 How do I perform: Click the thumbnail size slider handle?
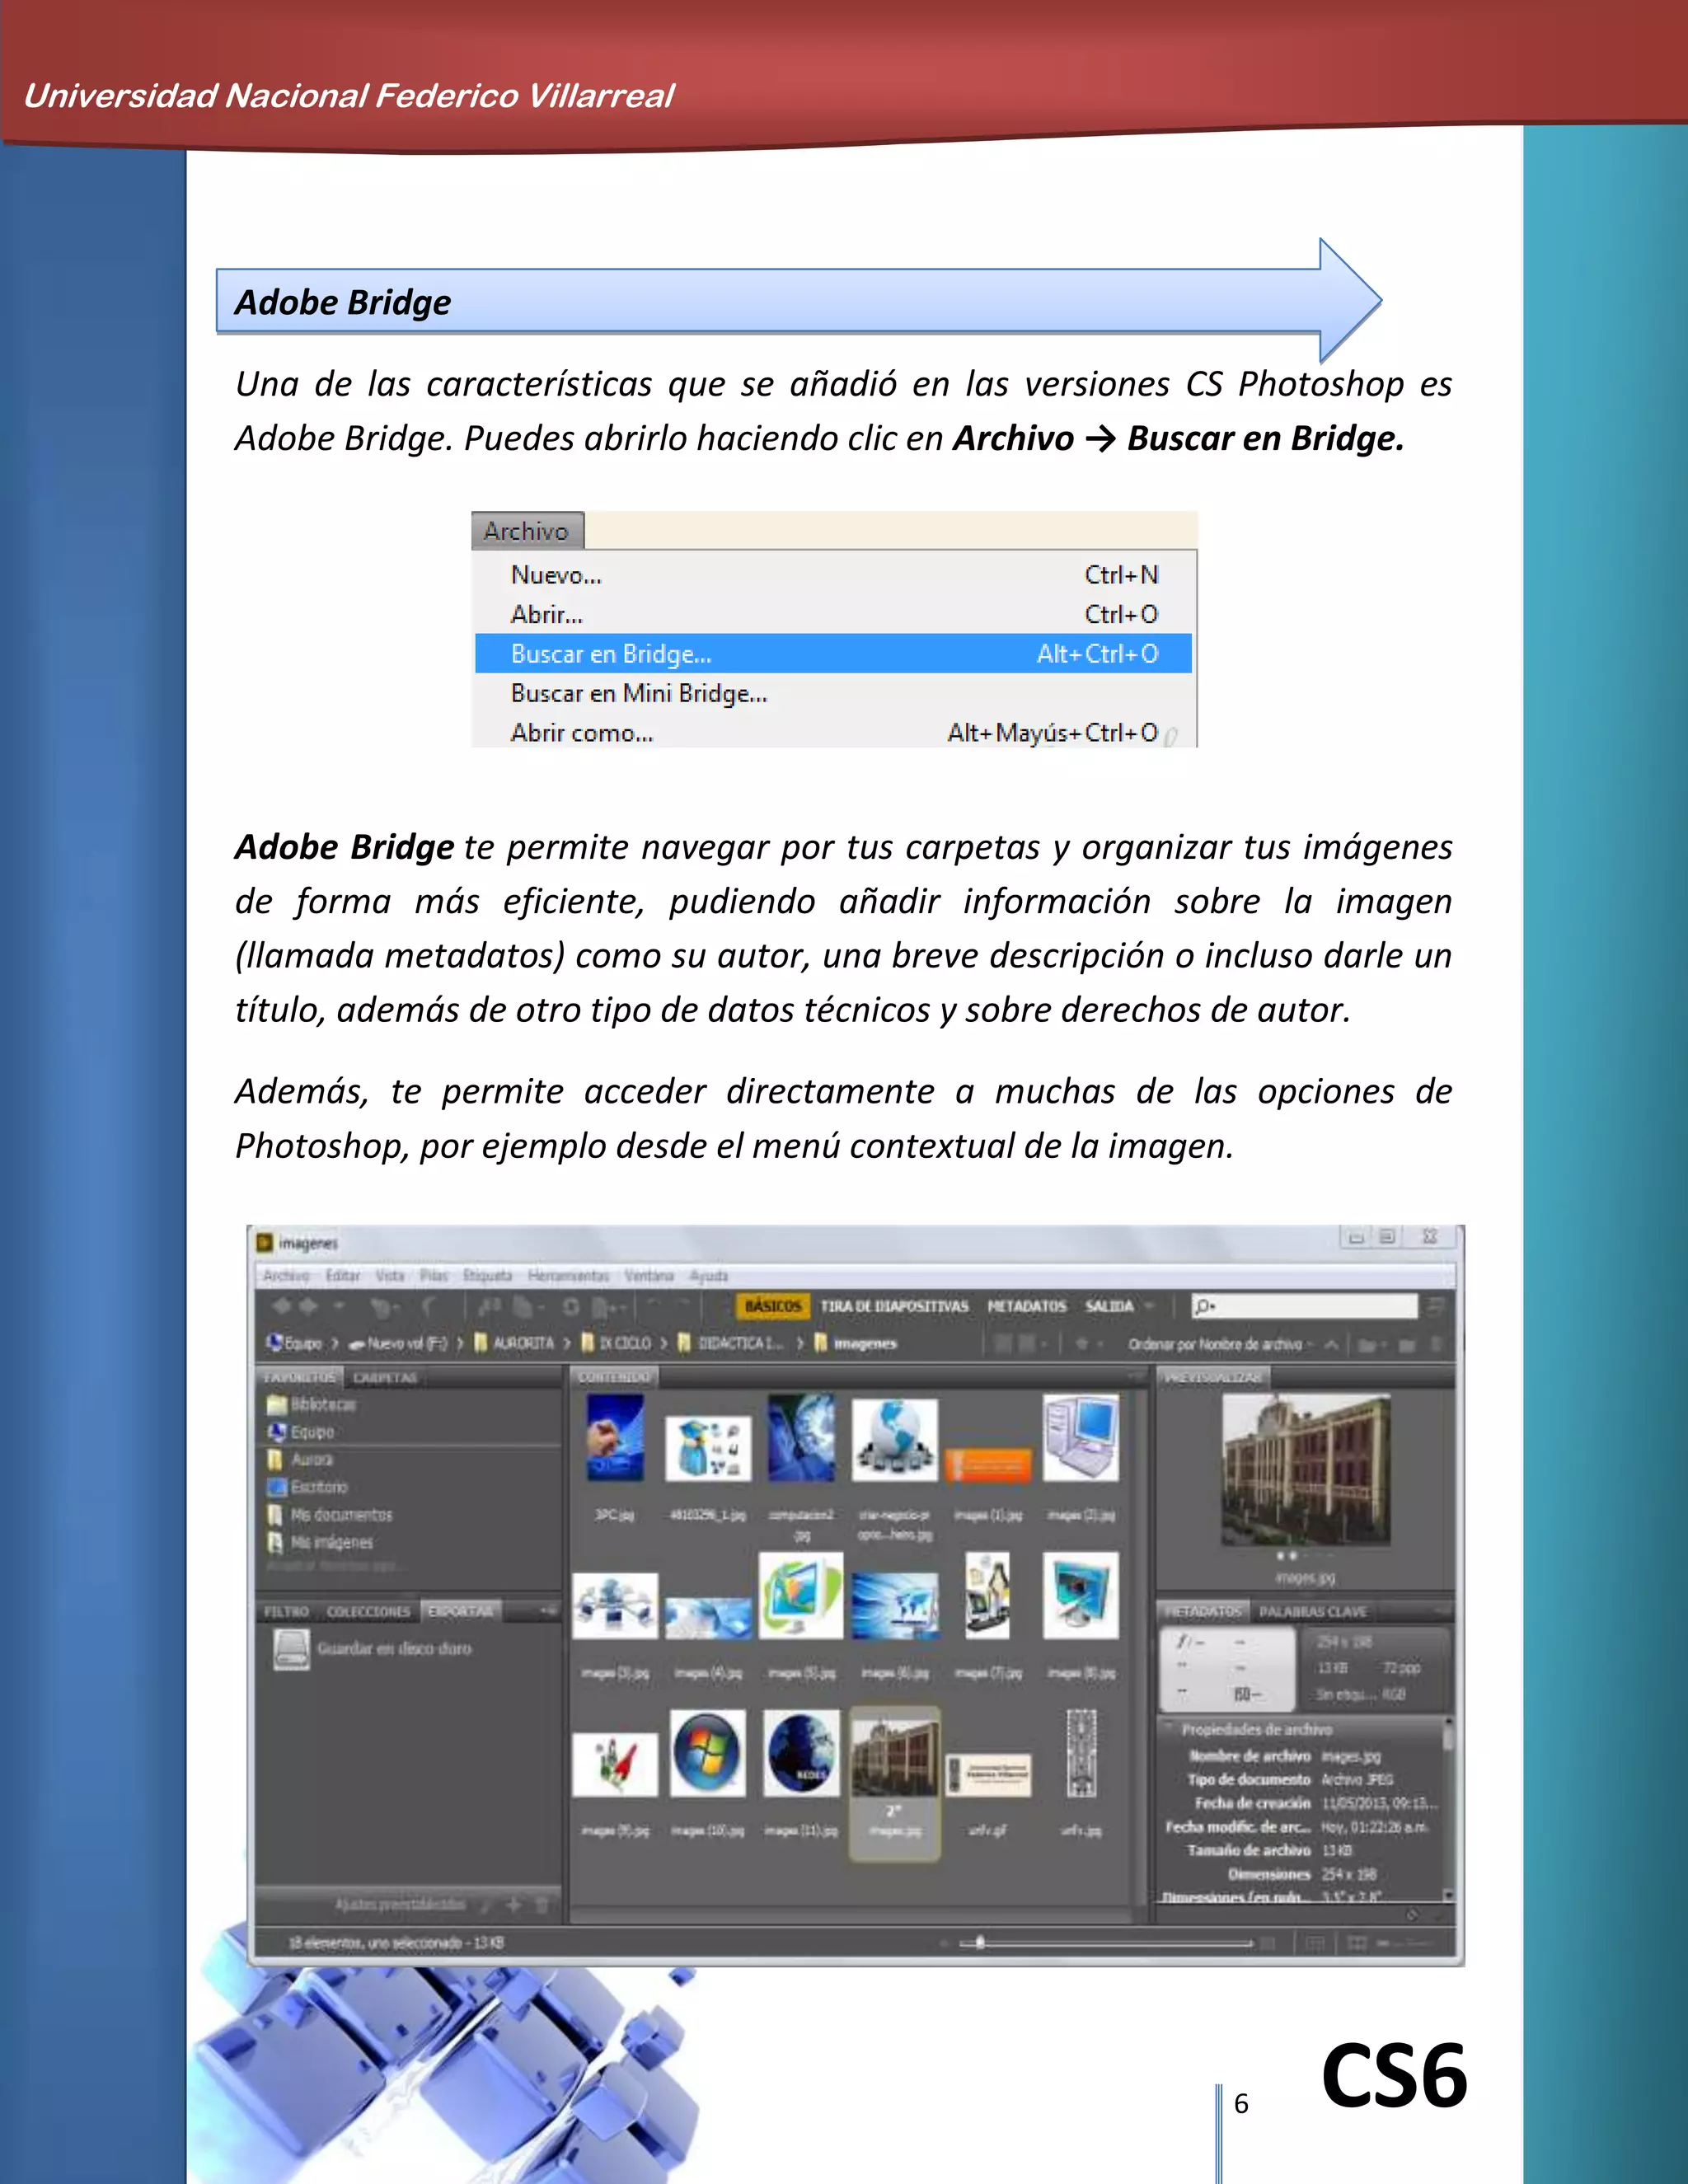[980, 1943]
